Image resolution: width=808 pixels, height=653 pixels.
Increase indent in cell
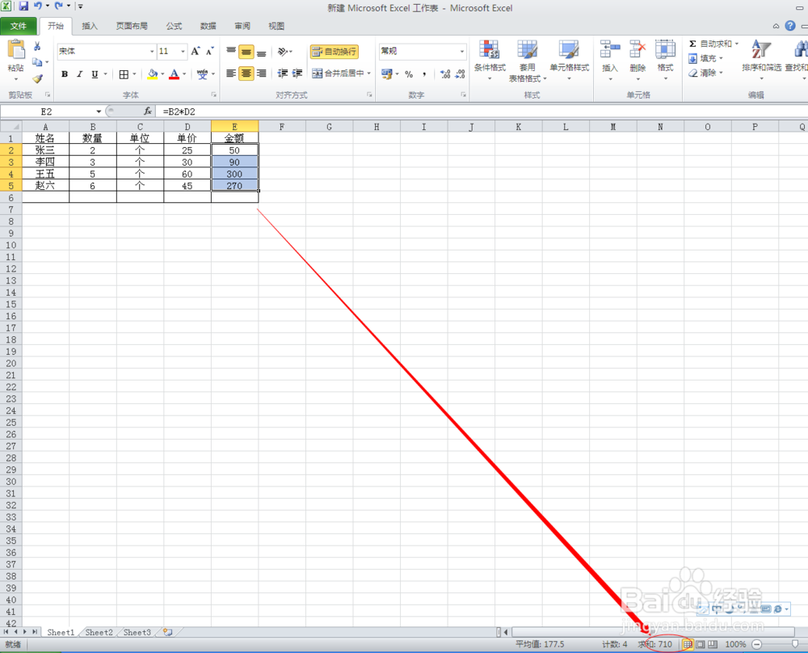tap(297, 74)
